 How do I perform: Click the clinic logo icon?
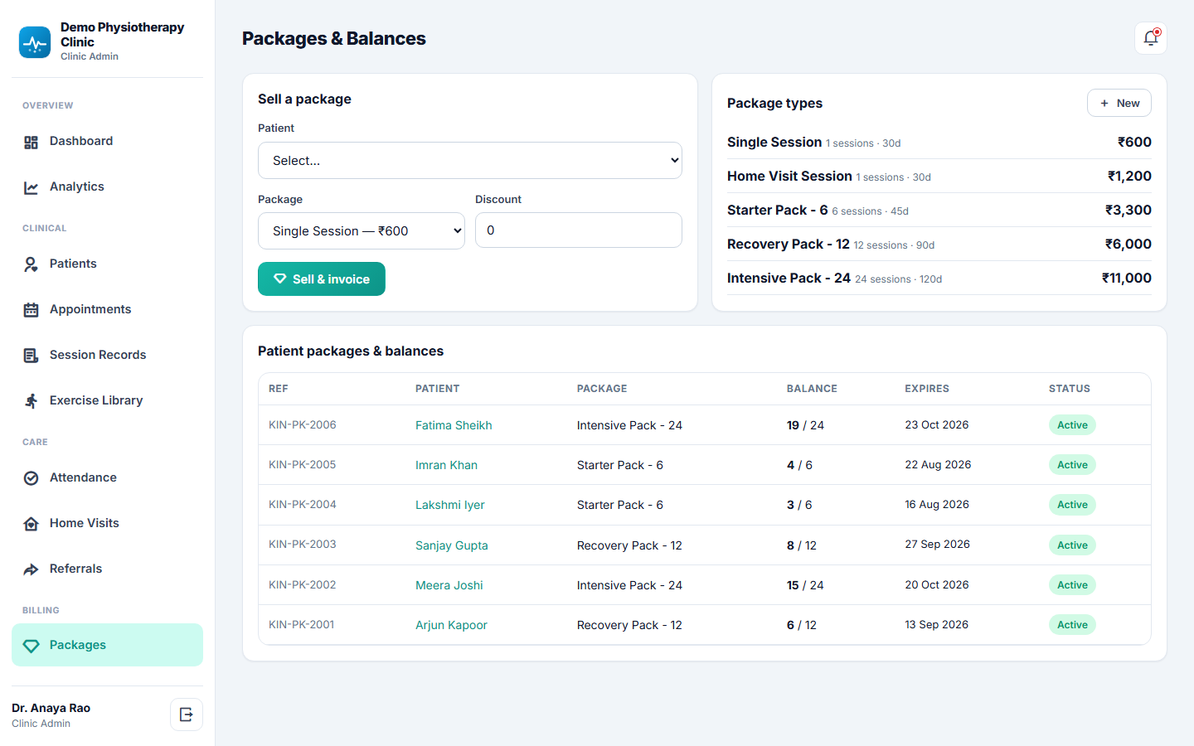point(35,42)
